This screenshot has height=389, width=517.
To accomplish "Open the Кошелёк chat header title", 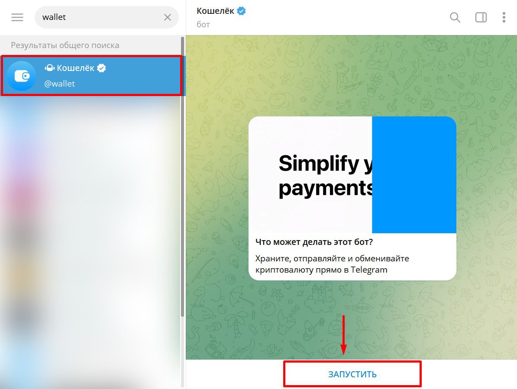I will 215,11.
